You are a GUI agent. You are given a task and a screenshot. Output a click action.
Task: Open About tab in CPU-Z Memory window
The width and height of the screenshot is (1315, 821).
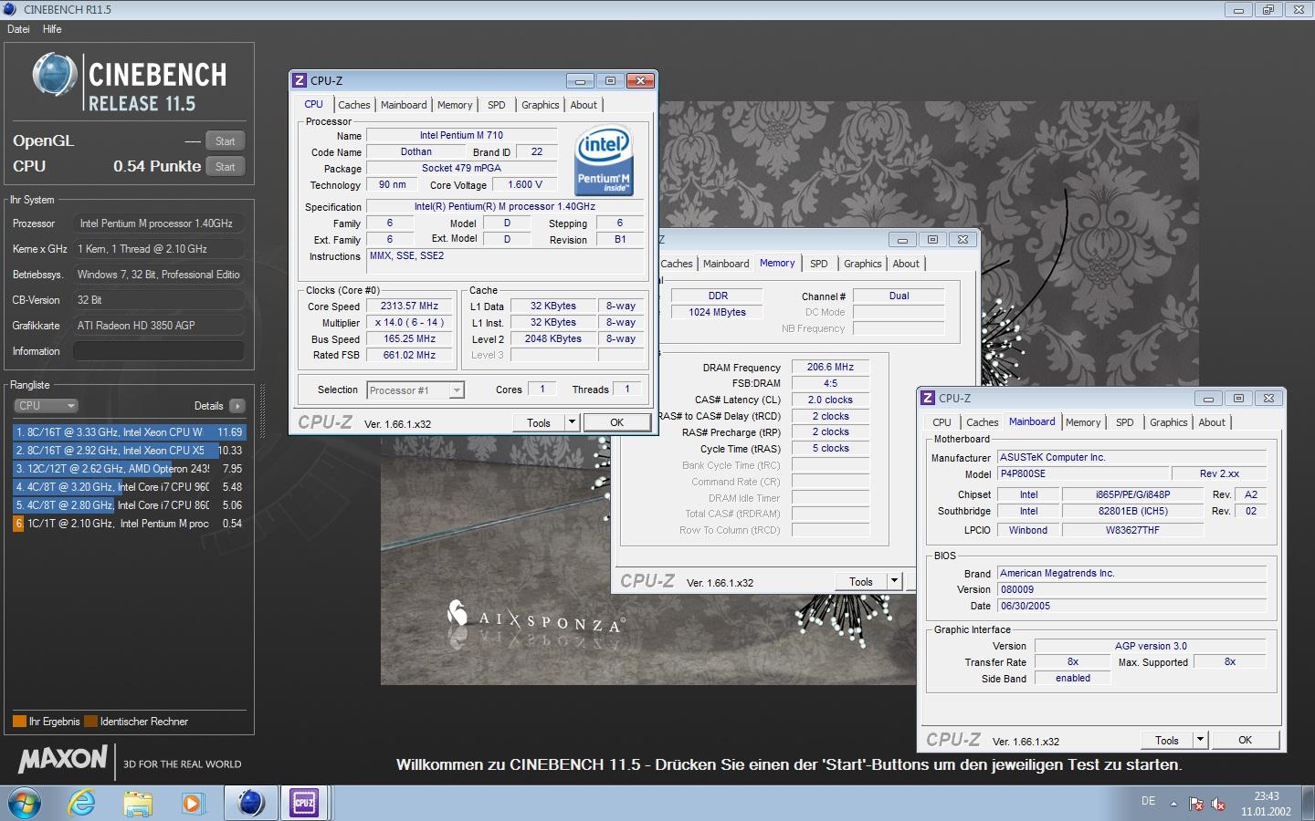pyautogui.click(x=906, y=264)
